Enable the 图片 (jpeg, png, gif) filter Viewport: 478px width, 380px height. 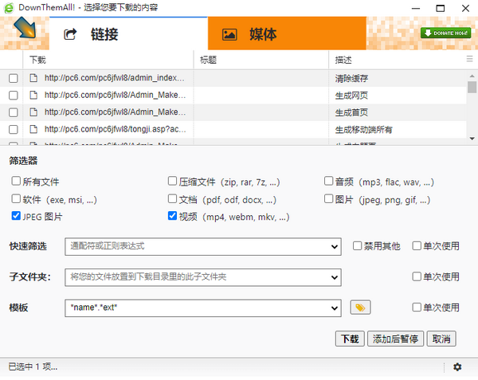pos(328,198)
